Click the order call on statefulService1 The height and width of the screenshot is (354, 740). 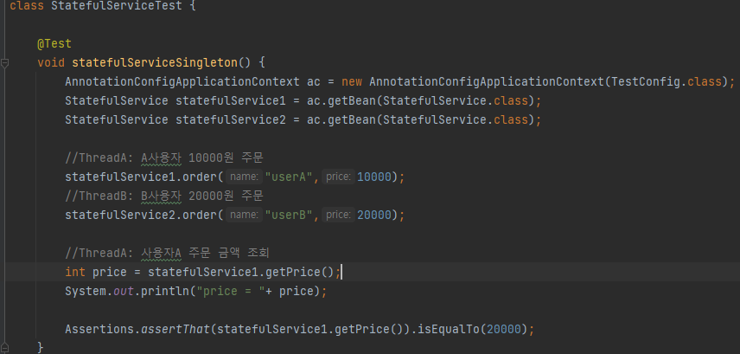pyautogui.click(x=199, y=177)
